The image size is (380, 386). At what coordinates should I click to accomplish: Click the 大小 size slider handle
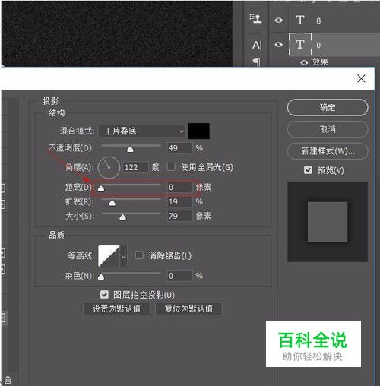point(122,217)
